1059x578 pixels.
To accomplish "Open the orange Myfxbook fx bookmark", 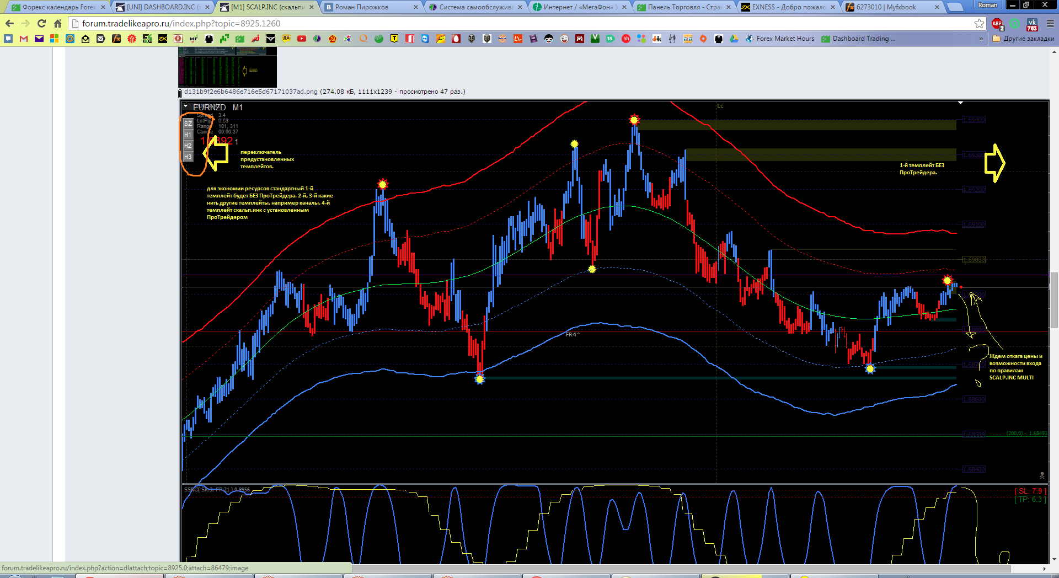I will 116,39.
